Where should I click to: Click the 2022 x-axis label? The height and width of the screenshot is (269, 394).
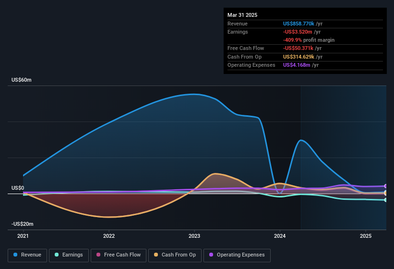click(x=109, y=236)
